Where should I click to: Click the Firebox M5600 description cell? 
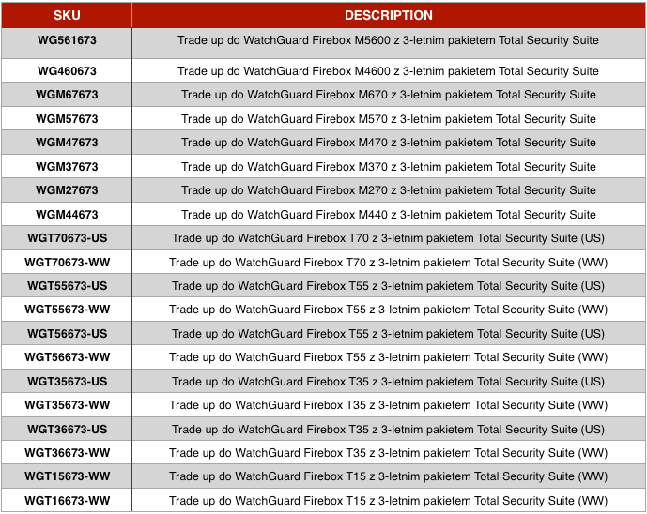coord(388,43)
